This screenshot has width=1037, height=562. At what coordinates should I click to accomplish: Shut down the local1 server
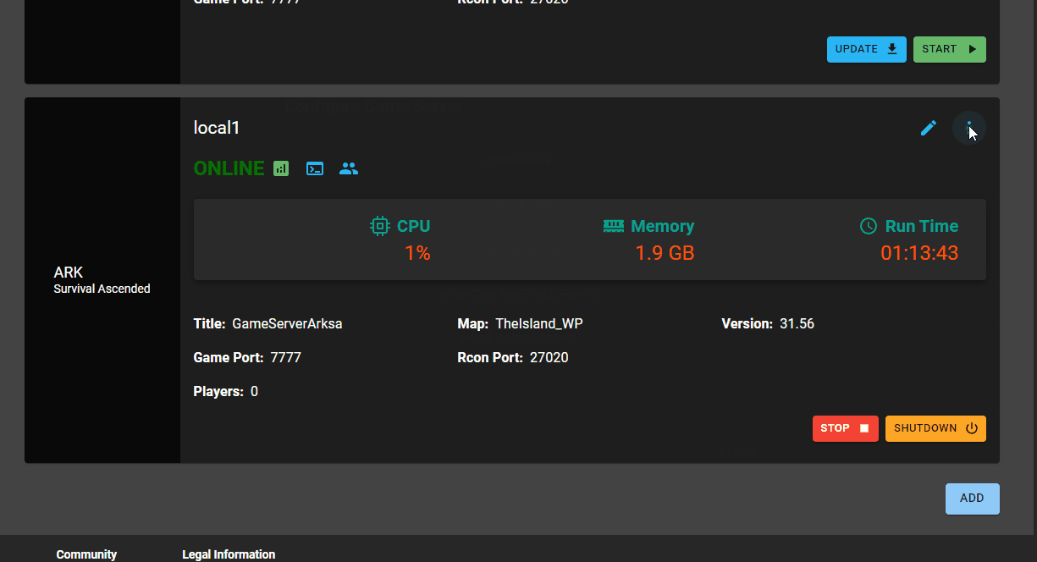point(935,428)
